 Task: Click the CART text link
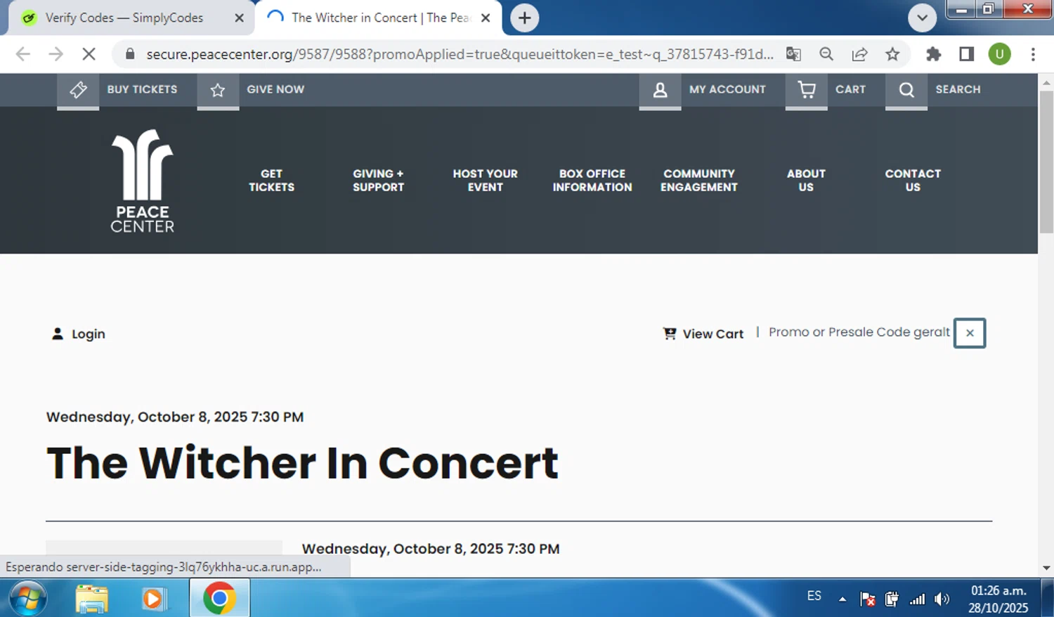[850, 89]
